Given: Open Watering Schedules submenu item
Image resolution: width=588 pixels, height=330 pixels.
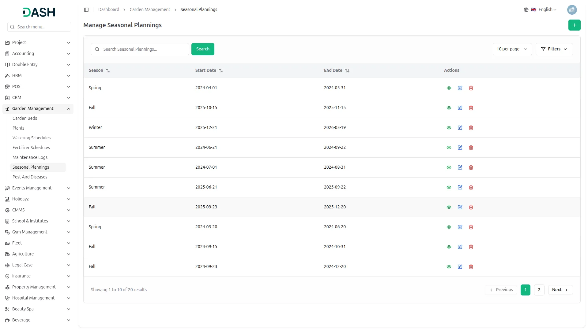Looking at the screenshot, I should [x=32, y=138].
